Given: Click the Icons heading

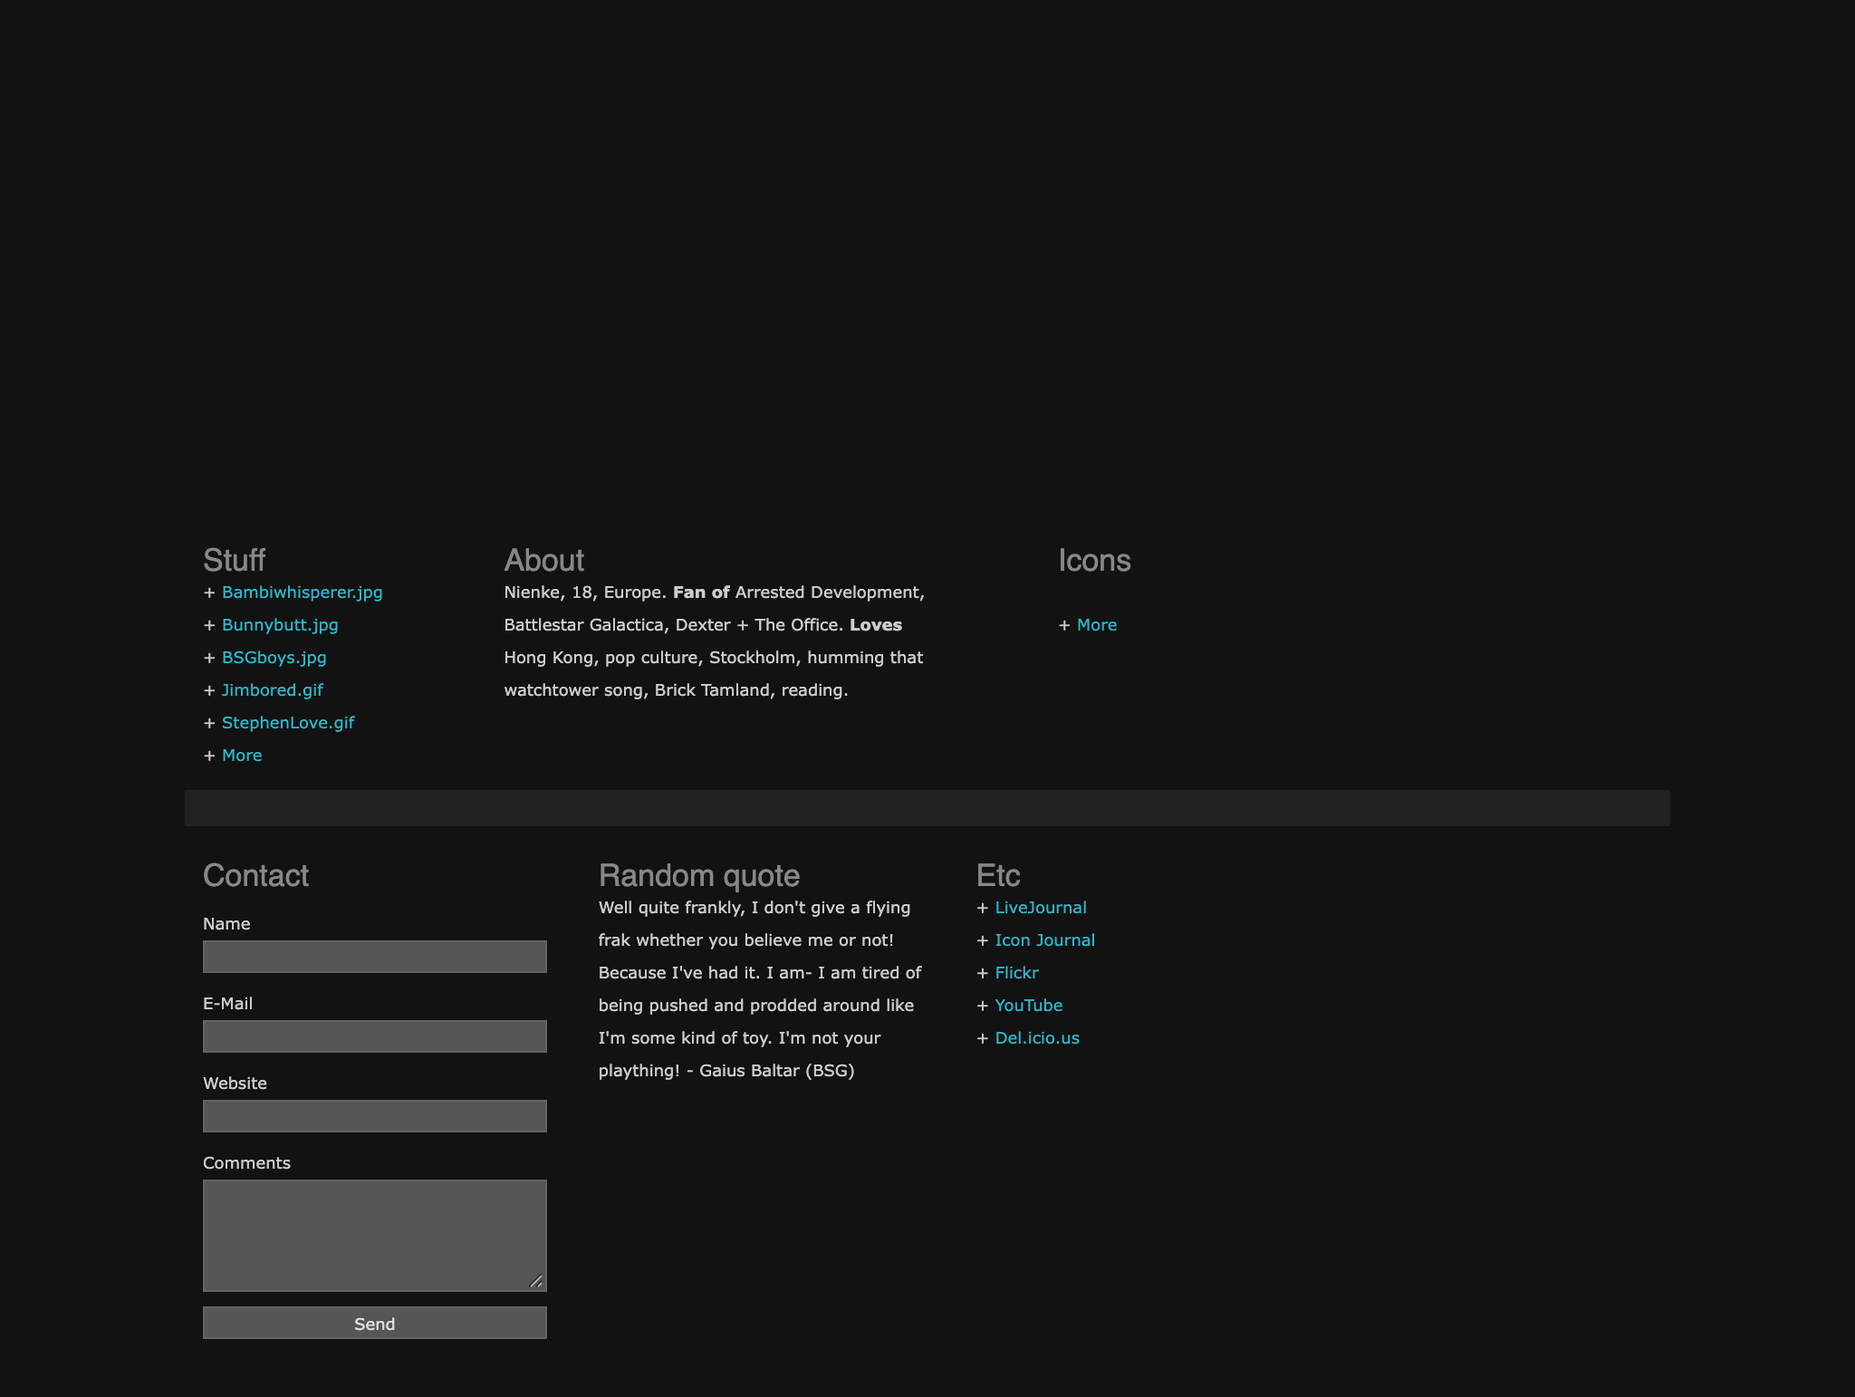Looking at the screenshot, I should pyautogui.click(x=1094, y=560).
